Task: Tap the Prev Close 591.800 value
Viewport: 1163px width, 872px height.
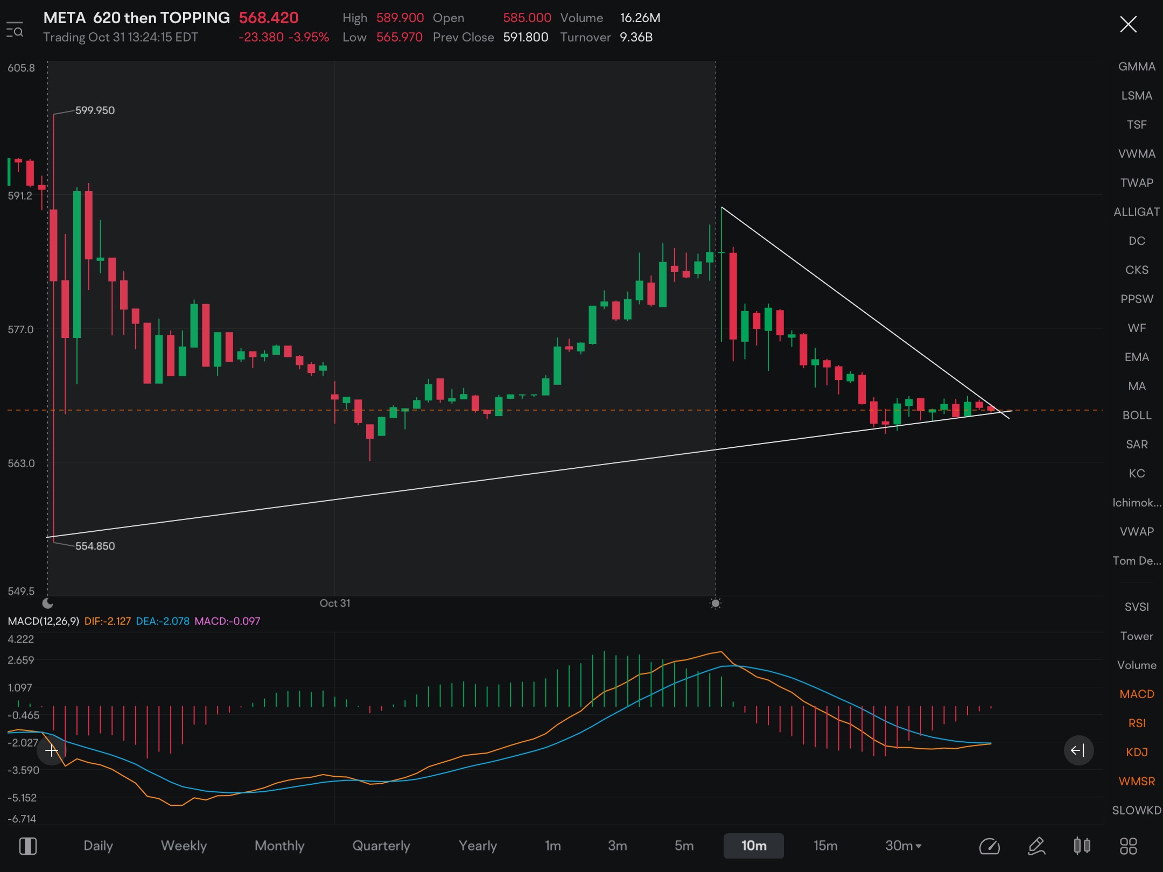Action: coord(526,37)
